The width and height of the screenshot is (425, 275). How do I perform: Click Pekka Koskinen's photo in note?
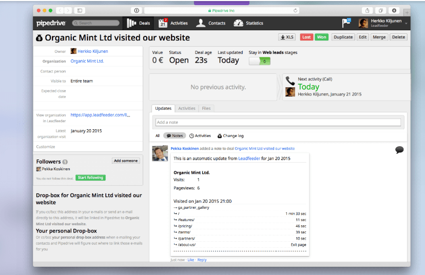point(160,153)
